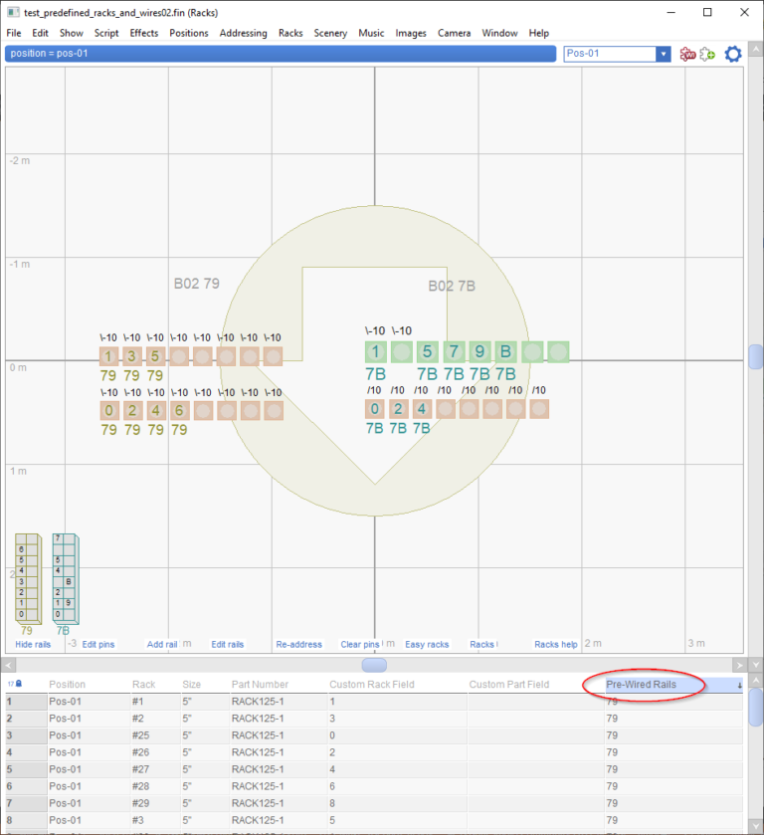Click the position = pos-01 filter bar
This screenshot has height=835, width=764.
pos(279,54)
